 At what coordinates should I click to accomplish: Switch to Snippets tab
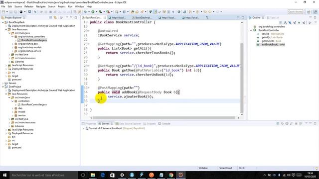[150, 124]
